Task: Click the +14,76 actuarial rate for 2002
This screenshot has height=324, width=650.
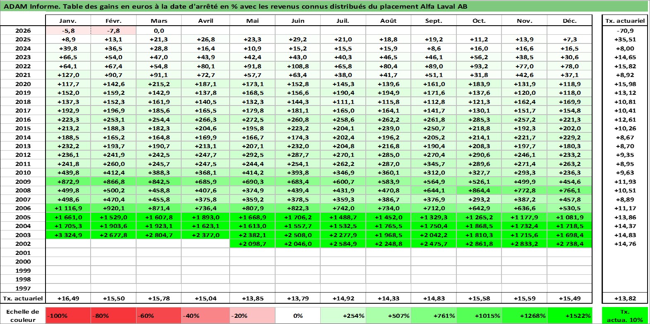Action: (x=625, y=244)
